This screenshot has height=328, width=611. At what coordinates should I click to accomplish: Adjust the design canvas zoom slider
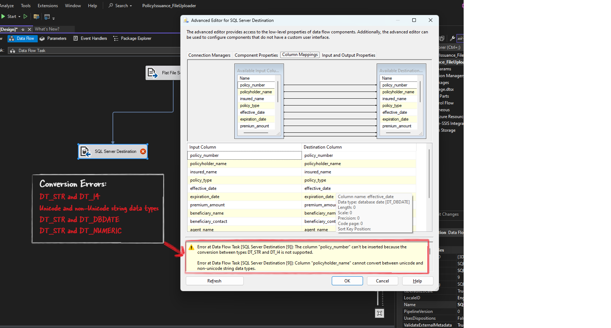[x=378, y=298]
